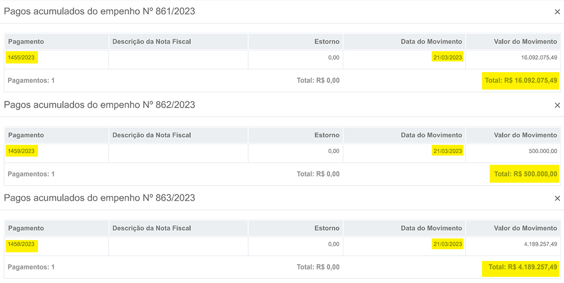Select the 500.000,00 movement value cell
The height and width of the screenshot is (283, 564).
tap(542, 151)
